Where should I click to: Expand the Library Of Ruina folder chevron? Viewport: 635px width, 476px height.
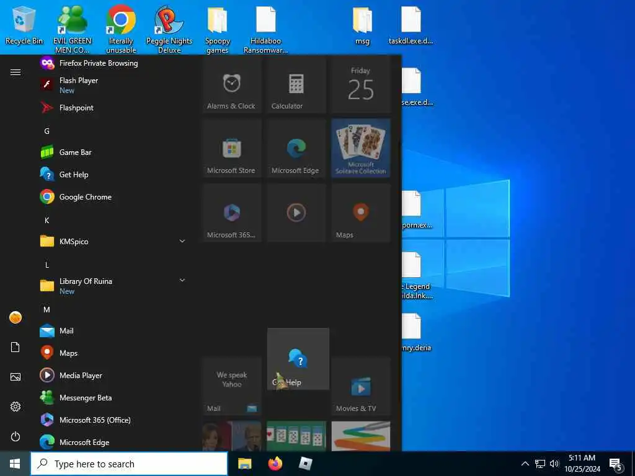tap(182, 280)
